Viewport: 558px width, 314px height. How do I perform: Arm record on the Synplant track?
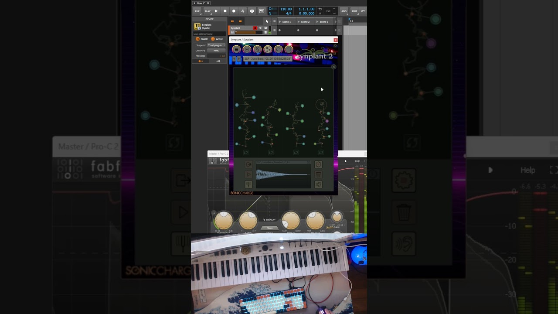tap(255, 28)
